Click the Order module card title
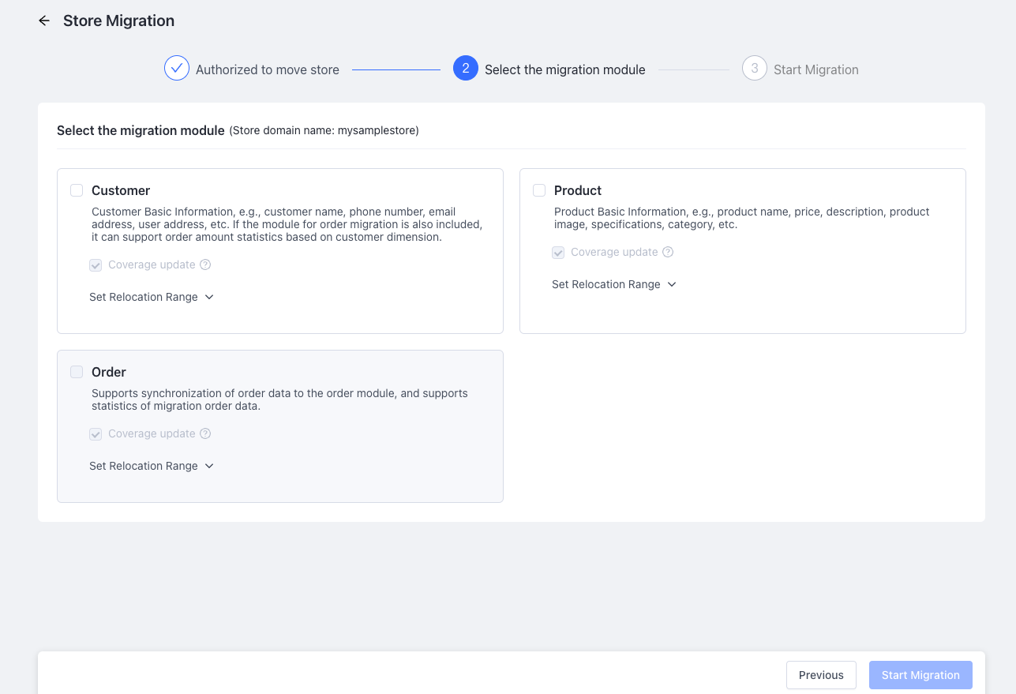The height and width of the screenshot is (694, 1016). pos(109,372)
